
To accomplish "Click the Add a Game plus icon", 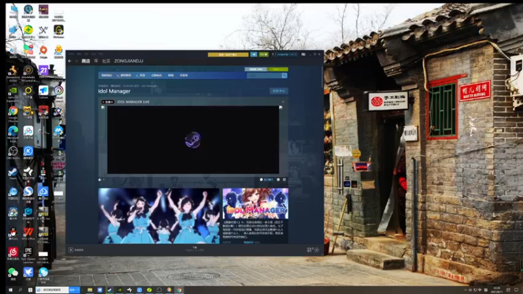I will [71, 250].
